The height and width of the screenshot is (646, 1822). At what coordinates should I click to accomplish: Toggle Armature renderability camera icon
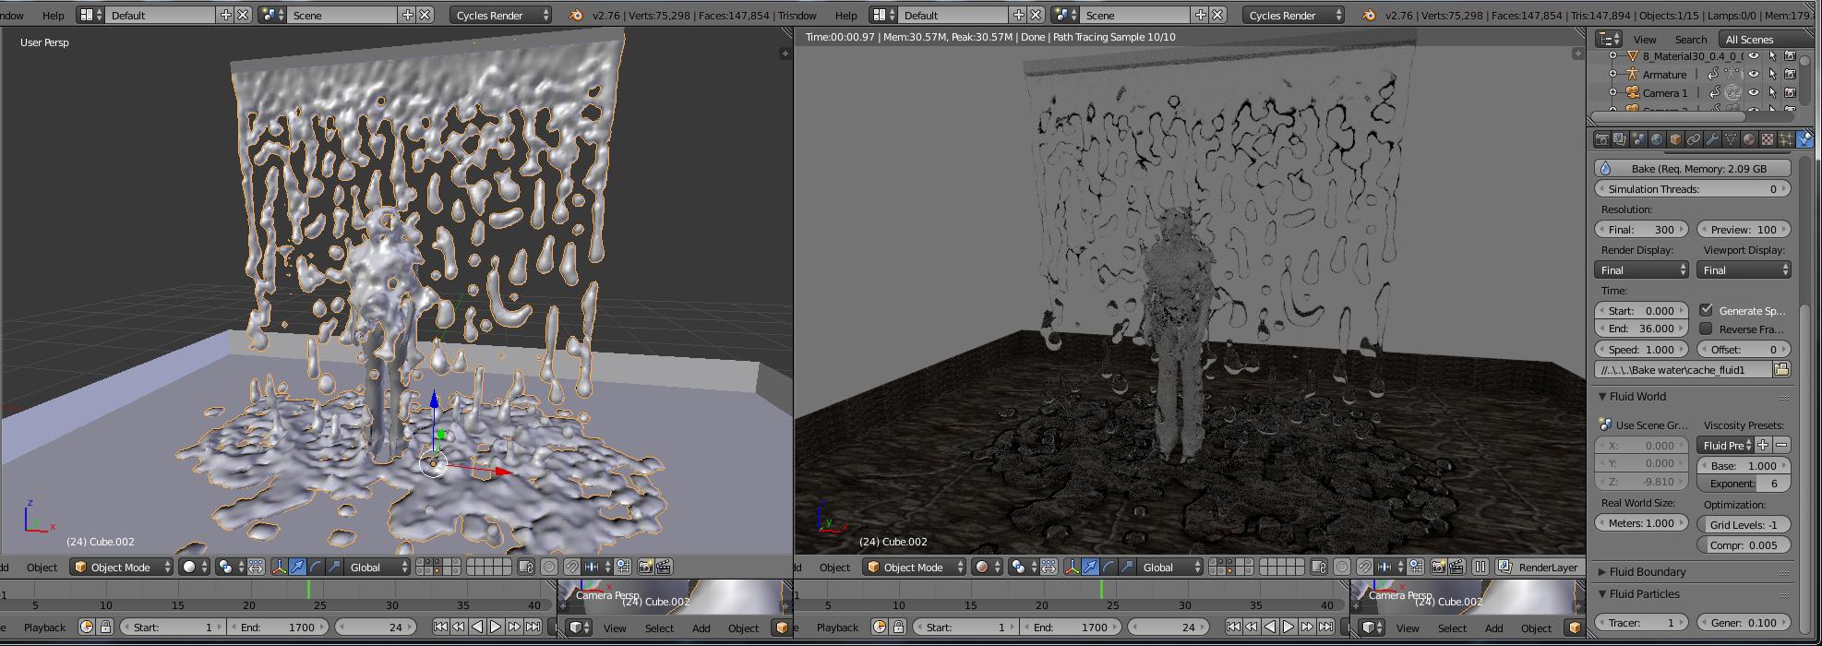pos(1790,74)
